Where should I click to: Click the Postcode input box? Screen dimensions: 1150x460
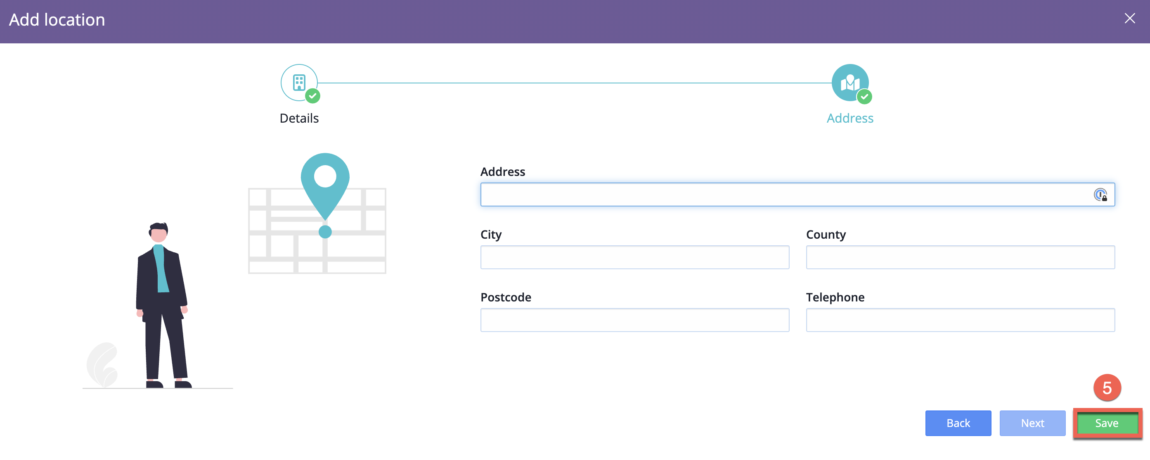[634, 320]
